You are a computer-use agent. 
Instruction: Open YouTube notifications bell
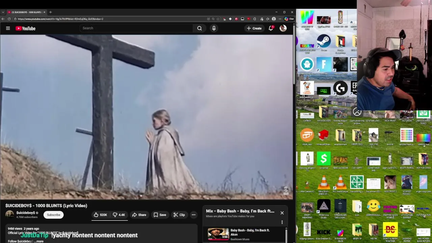[271, 28]
